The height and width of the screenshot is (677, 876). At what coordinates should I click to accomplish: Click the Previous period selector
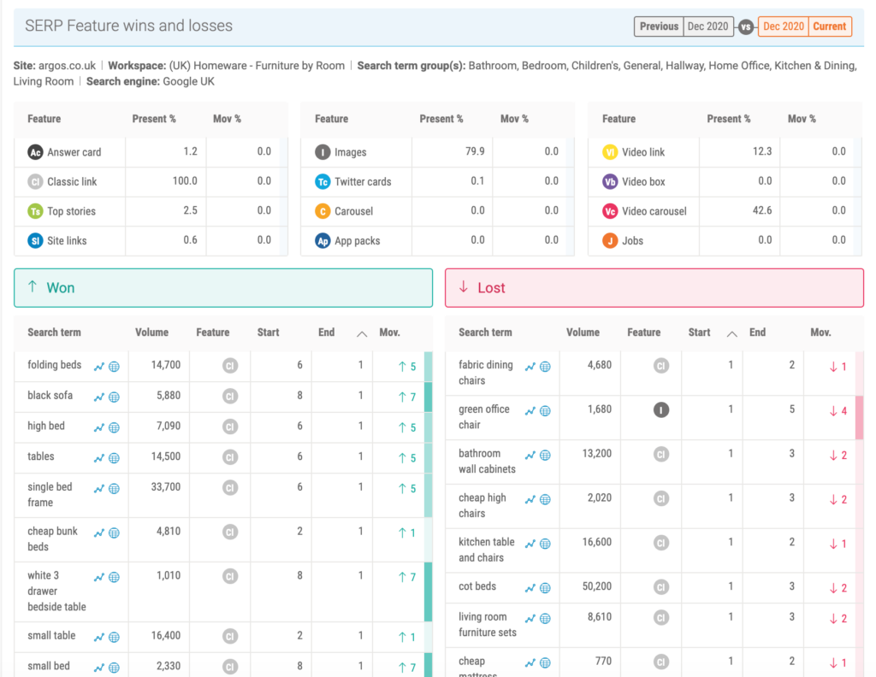pos(658,26)
